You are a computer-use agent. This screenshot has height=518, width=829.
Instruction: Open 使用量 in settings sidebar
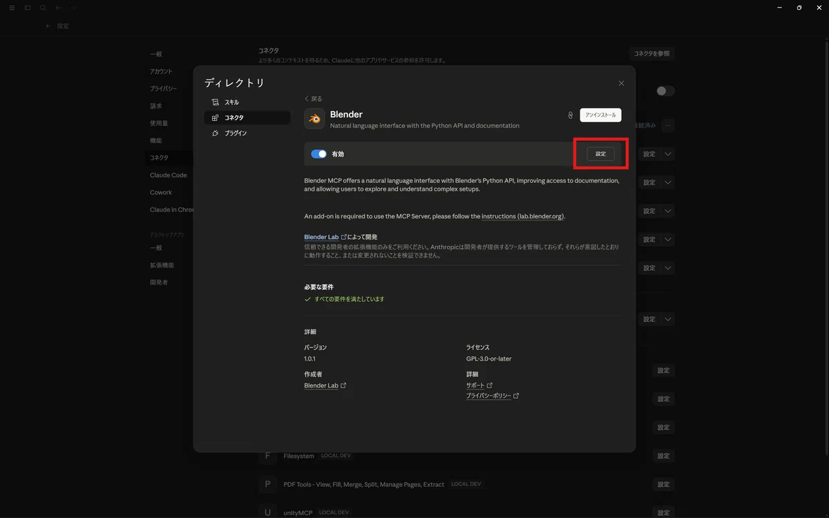click(159, 123)
